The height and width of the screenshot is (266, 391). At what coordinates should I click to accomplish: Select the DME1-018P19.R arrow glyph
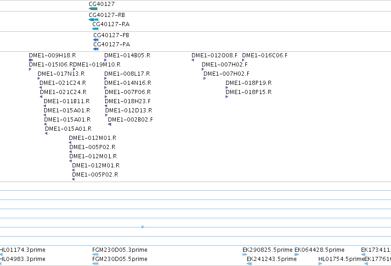(227, 88)
